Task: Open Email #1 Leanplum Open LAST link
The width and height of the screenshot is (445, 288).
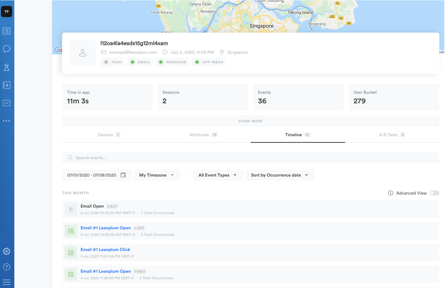Action: (106, 228)
